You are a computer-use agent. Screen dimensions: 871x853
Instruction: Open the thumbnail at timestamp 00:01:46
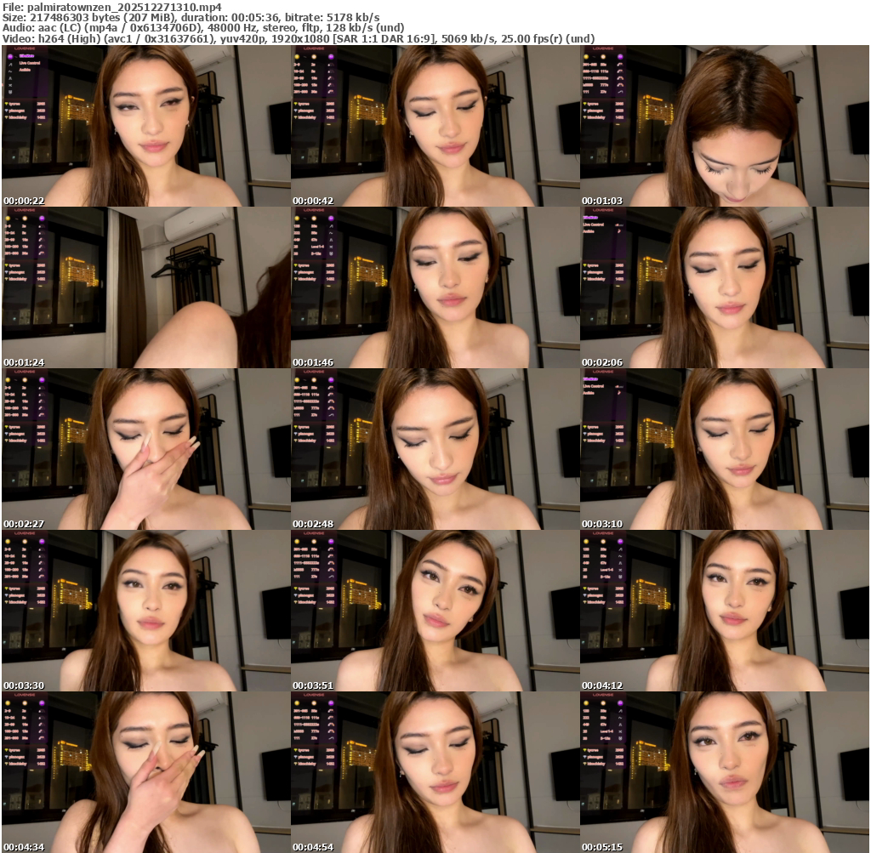[435, 287]
